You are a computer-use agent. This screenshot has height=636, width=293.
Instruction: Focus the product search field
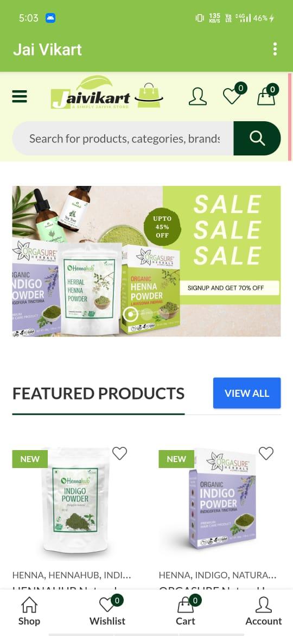tap(123, 138)
